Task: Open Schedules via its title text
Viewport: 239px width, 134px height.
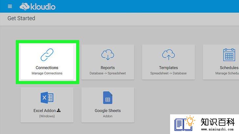Action: pos(229,68)
